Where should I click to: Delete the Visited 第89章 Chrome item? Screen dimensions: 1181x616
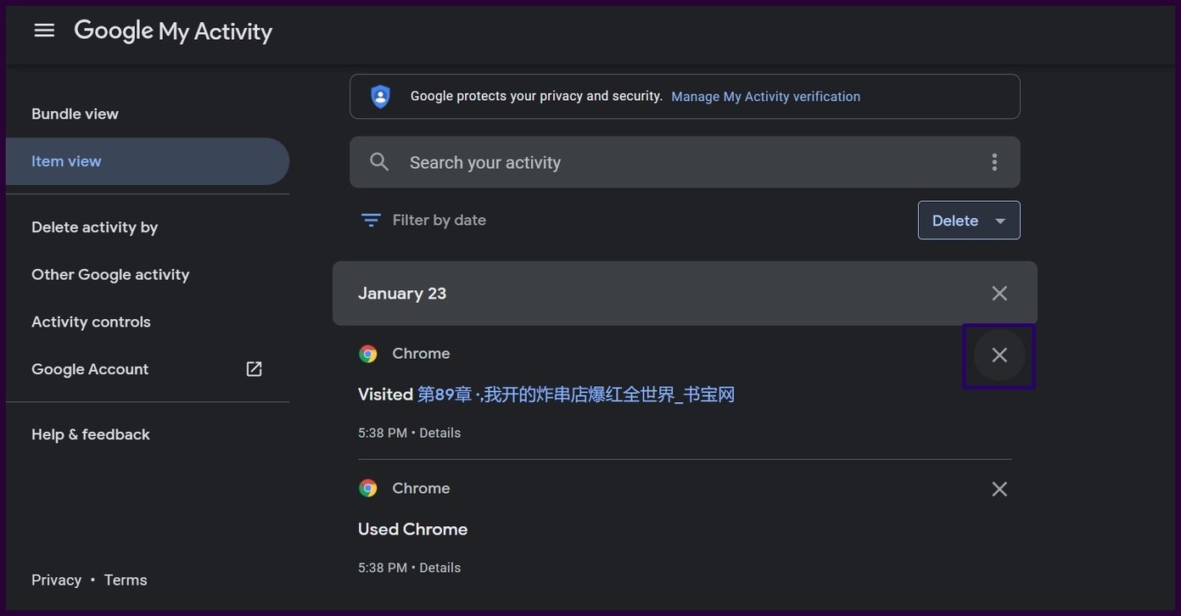click(999, 355)
